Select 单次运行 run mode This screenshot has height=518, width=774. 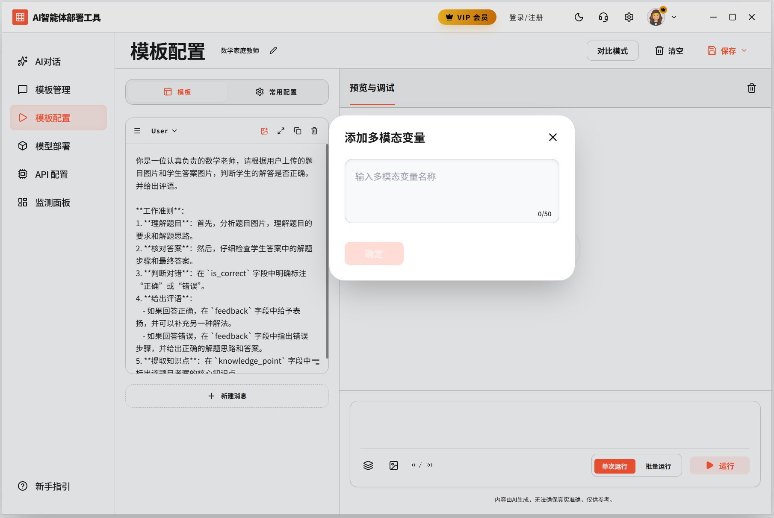[x=614, y=466]
